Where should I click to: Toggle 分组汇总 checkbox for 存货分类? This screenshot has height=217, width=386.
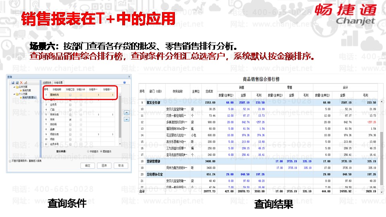coord(70,115)
